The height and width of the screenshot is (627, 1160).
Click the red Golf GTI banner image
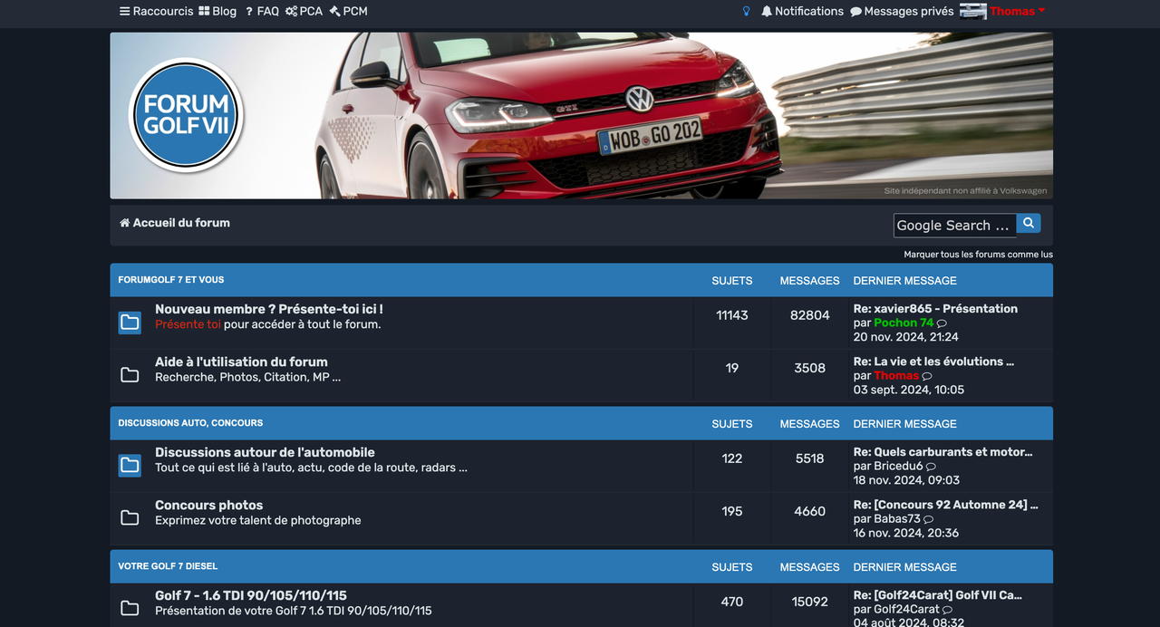(x=582, y=116)
